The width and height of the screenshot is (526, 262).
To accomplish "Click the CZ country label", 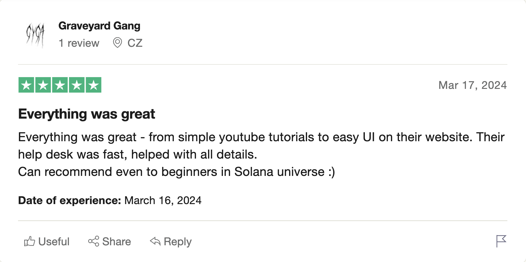I will click(135, 43).
